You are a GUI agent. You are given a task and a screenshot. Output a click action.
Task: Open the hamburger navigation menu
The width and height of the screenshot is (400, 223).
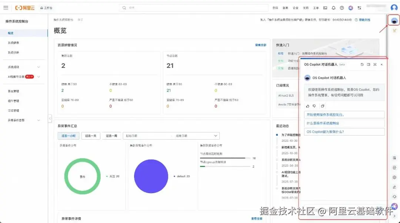point(6,8)
